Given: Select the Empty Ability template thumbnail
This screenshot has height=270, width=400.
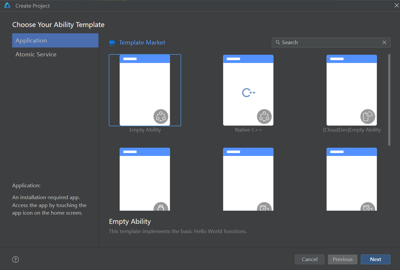Looking at the screenshot, I should [x=145, y=90].
